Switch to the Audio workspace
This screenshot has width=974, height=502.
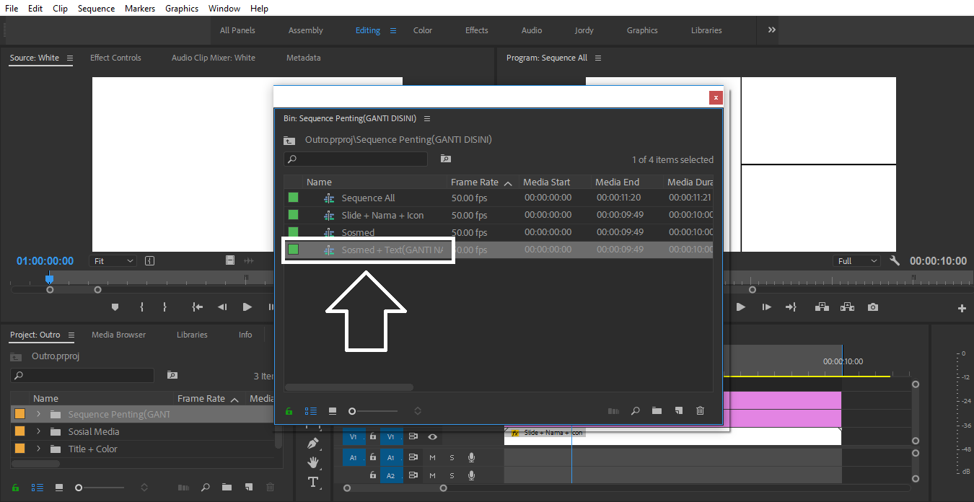point(532,30)
